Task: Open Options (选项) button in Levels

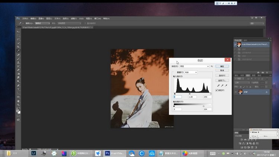Action: (222, 80)
